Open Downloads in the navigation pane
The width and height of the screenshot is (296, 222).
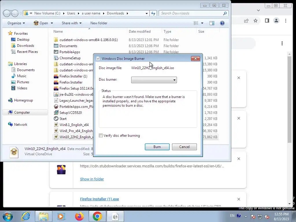pos(25,45)
